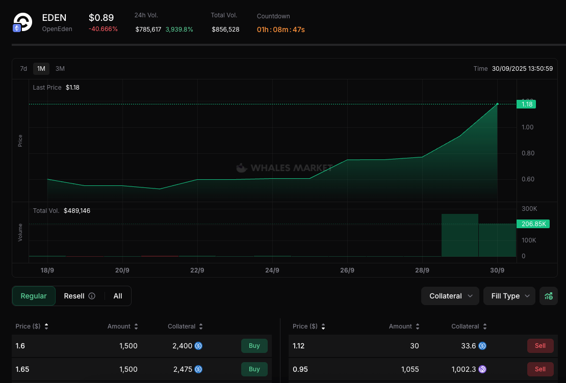566x383 pixels.
Task: Sort buy orders by Amount arrows icon
Action: coord(136,326)
